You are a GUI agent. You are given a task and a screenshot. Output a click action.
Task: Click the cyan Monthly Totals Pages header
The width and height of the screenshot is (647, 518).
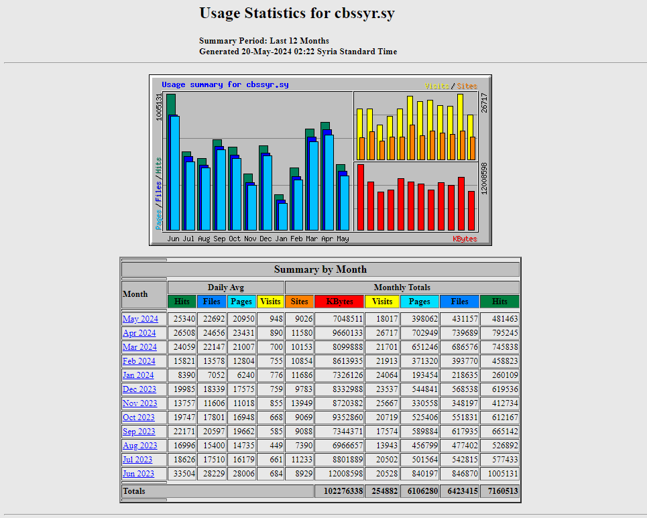[x=419, y=302]
